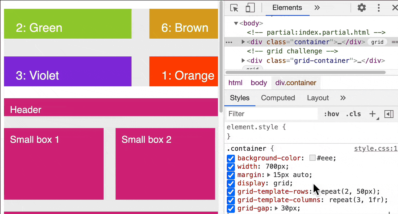This screenshot has width=398, height=214.
Task: Open DevTools settings gear
Action: pyautogui.click(x=362, y=8)
